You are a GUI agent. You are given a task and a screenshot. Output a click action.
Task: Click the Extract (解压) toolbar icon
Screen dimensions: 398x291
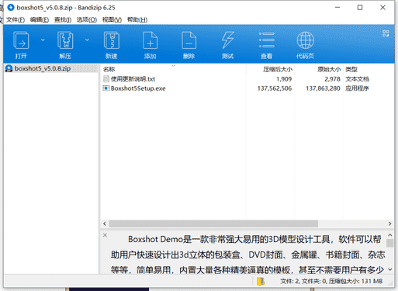pos(65,40)
